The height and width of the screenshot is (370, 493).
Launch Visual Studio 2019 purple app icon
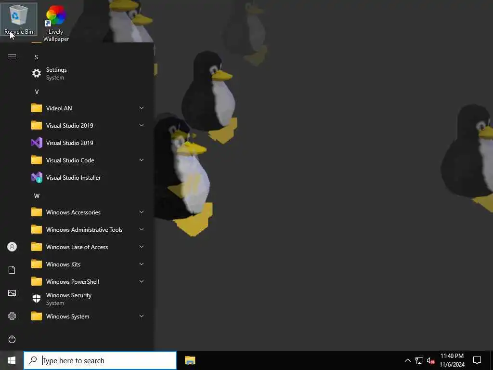pyautogui.click(x=37, y=143)
